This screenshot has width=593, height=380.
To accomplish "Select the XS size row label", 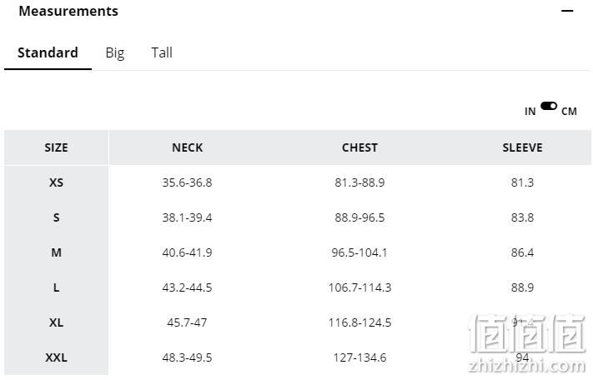I will pos(57,182).
